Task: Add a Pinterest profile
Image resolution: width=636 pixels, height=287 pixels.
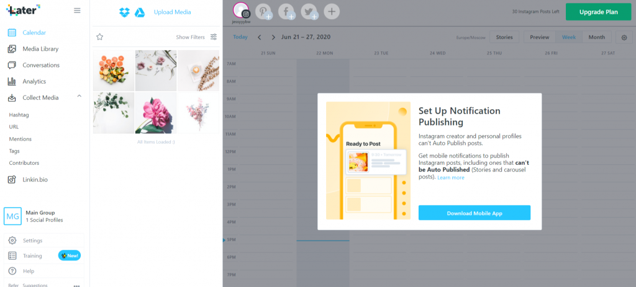Action: pyautogui.click(x=263, y=11)
